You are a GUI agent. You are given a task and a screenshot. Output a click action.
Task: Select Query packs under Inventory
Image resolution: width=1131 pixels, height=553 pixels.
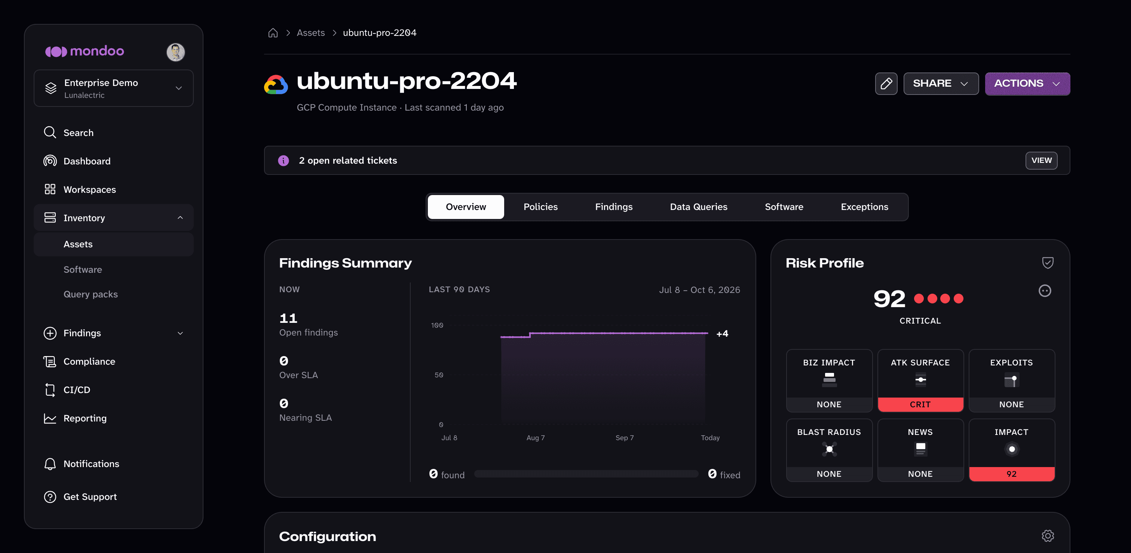(114, 294)
